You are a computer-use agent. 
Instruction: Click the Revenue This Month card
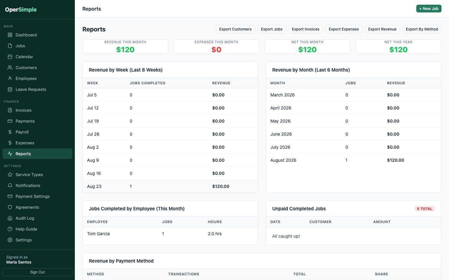[125, 47]
